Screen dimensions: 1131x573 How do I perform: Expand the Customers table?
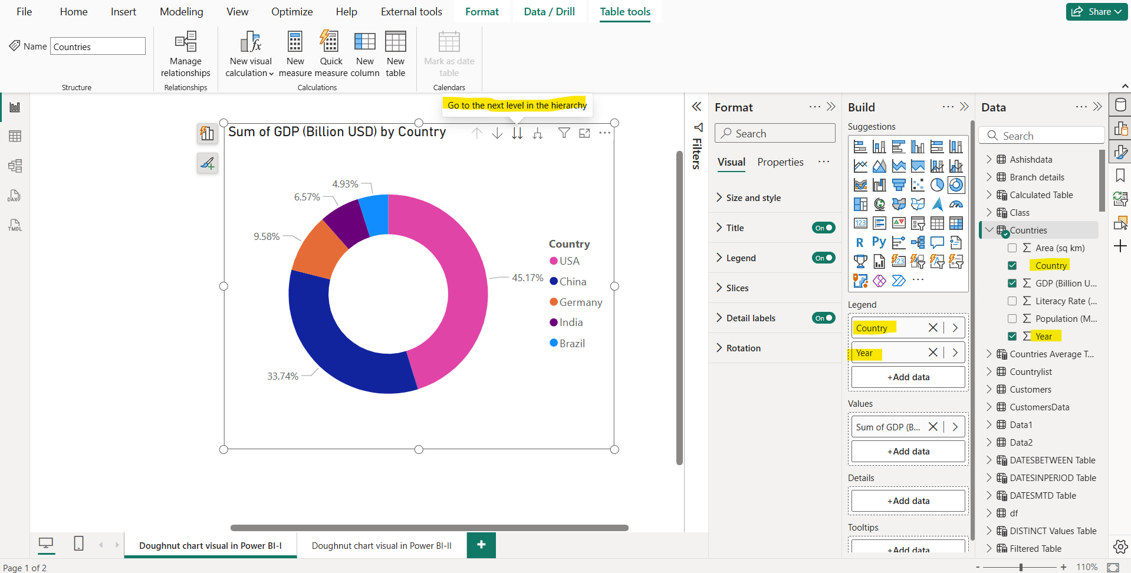click(x=989, y=389)
